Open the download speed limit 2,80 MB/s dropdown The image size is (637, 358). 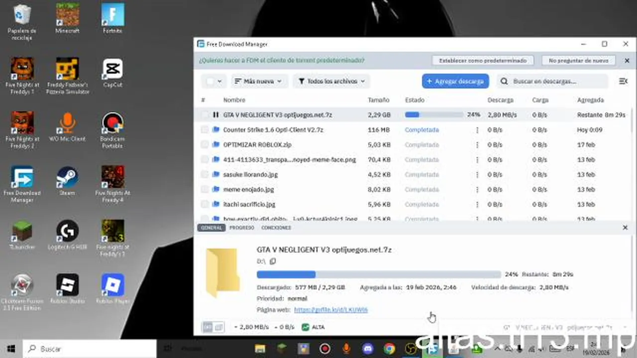click(x=250, y=327)
